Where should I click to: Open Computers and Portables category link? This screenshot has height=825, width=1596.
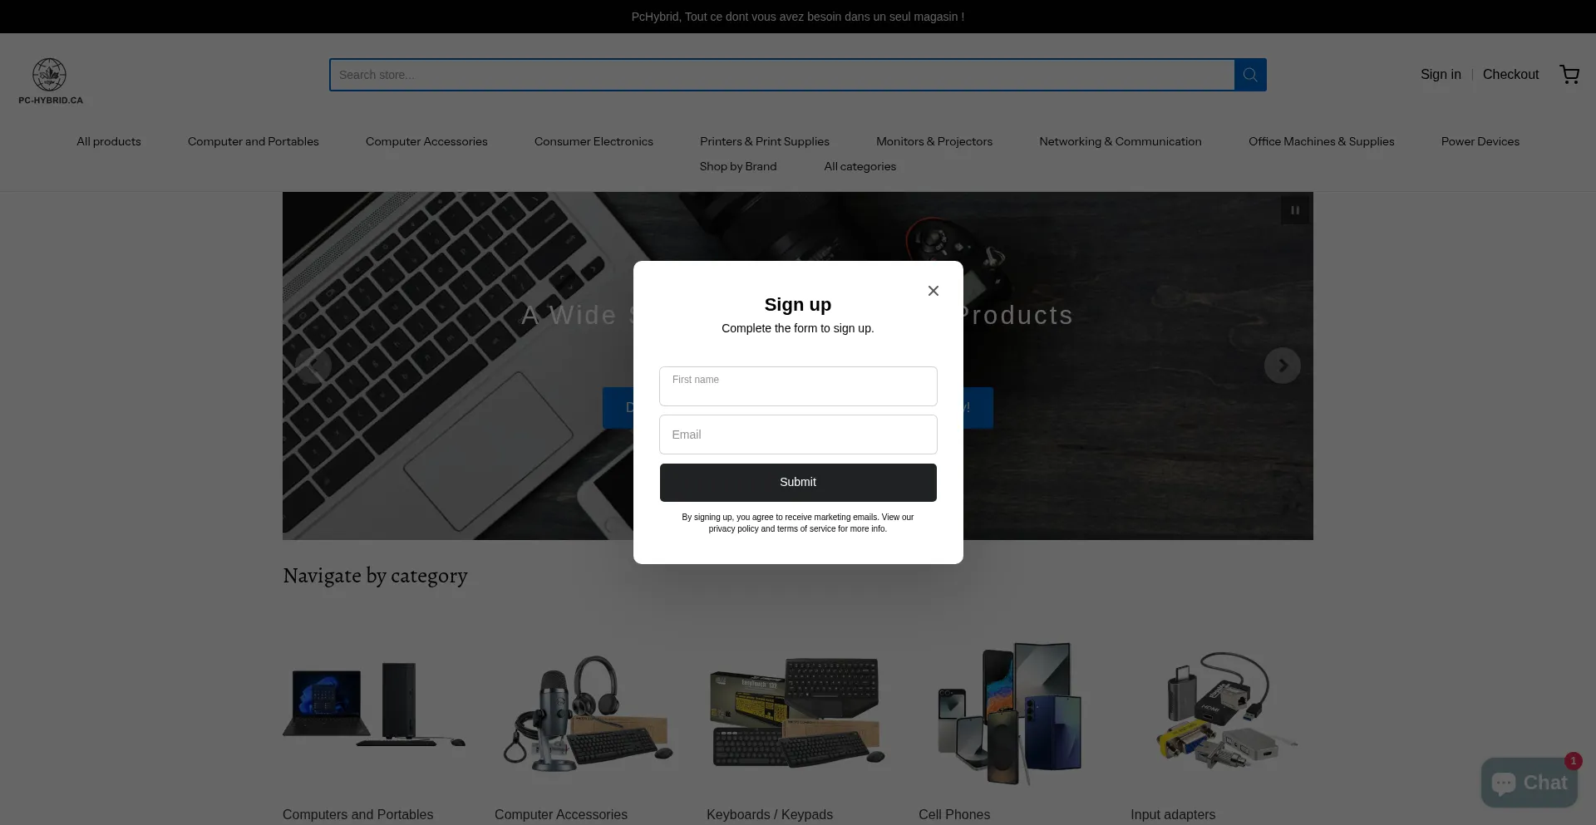coord(357,815)
